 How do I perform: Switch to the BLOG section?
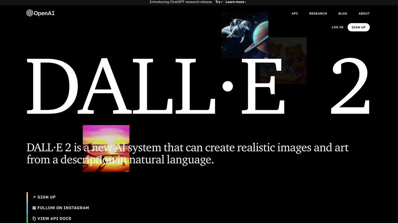pyautogui.click(x=342, y=13)
